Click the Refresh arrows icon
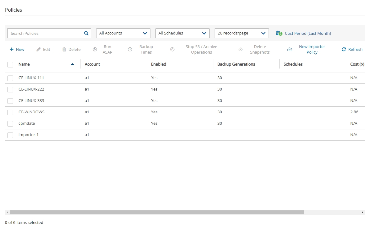 344,49
